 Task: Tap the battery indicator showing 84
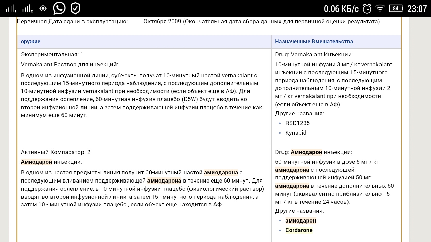pos(396,9)
